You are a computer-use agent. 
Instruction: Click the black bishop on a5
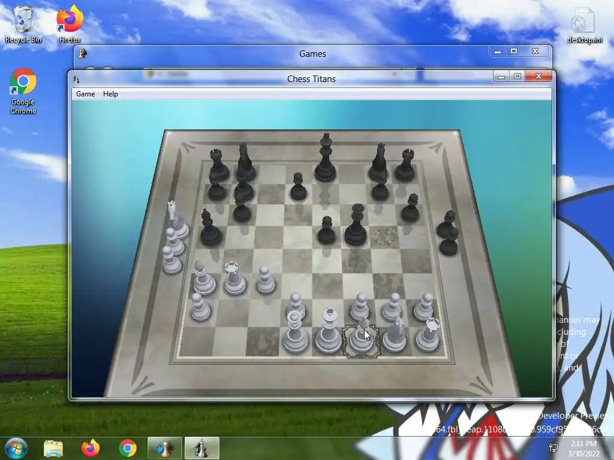click(x=210, y=228)
